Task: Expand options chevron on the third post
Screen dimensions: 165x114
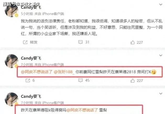Action: tap(161, 94)
